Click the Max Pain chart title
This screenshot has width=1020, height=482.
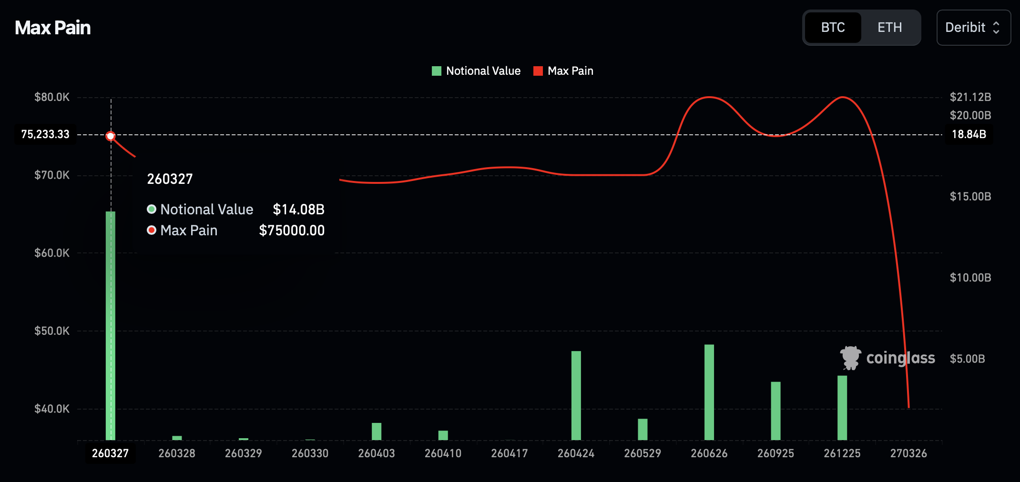tap(52, 28)
